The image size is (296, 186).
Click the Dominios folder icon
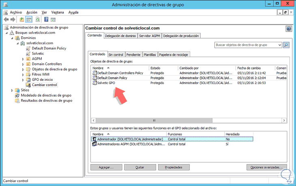17,38
